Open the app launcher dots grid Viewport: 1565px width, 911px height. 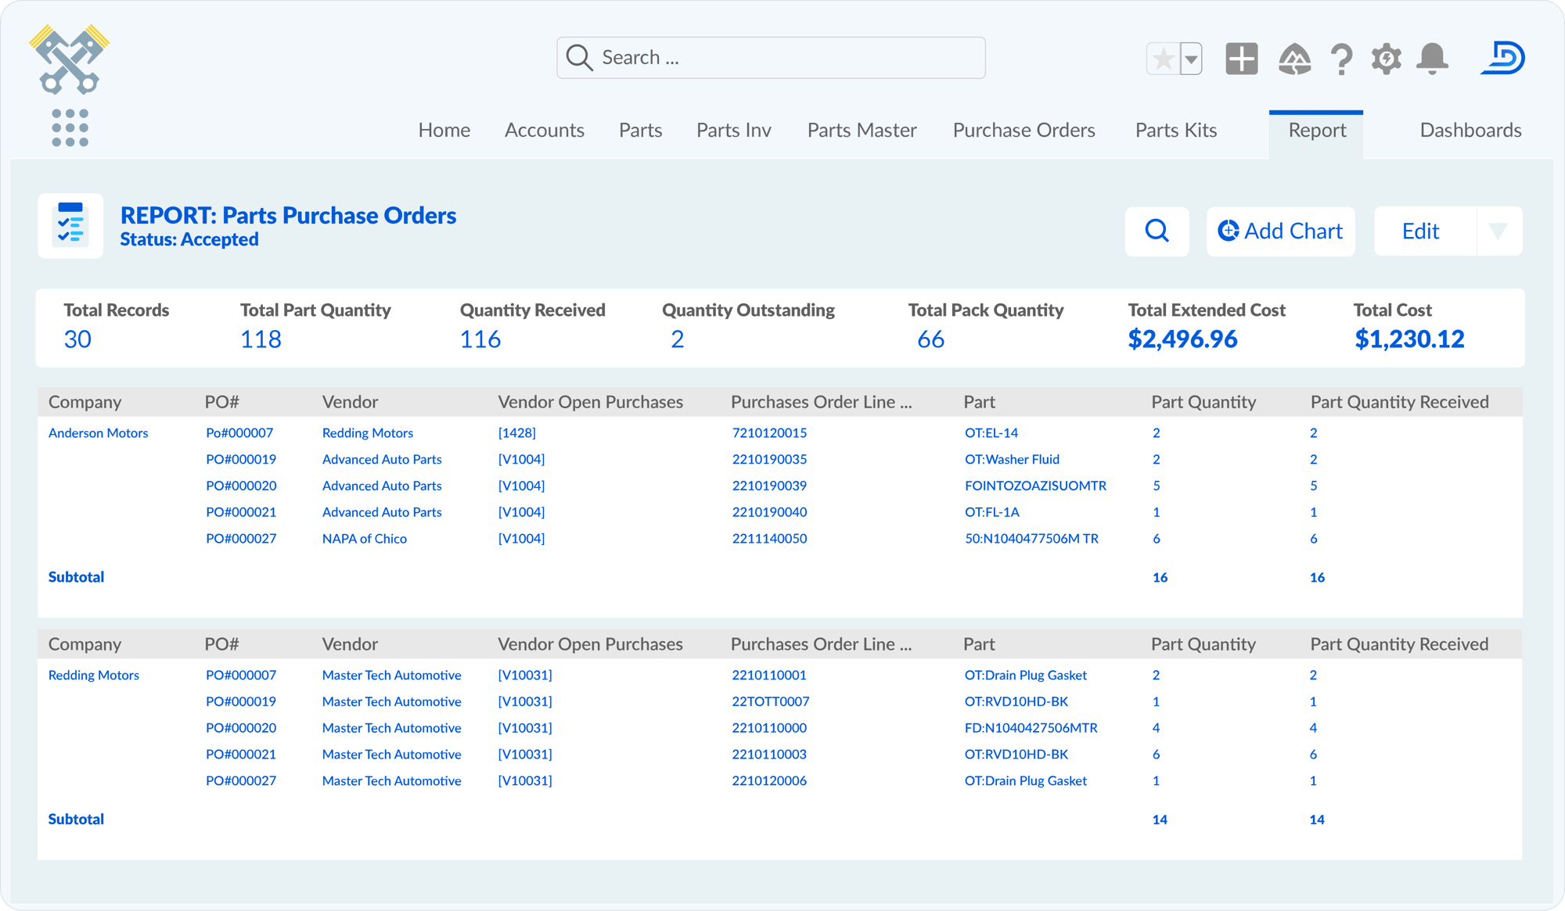pyautogui.click(x=70, y=127)
